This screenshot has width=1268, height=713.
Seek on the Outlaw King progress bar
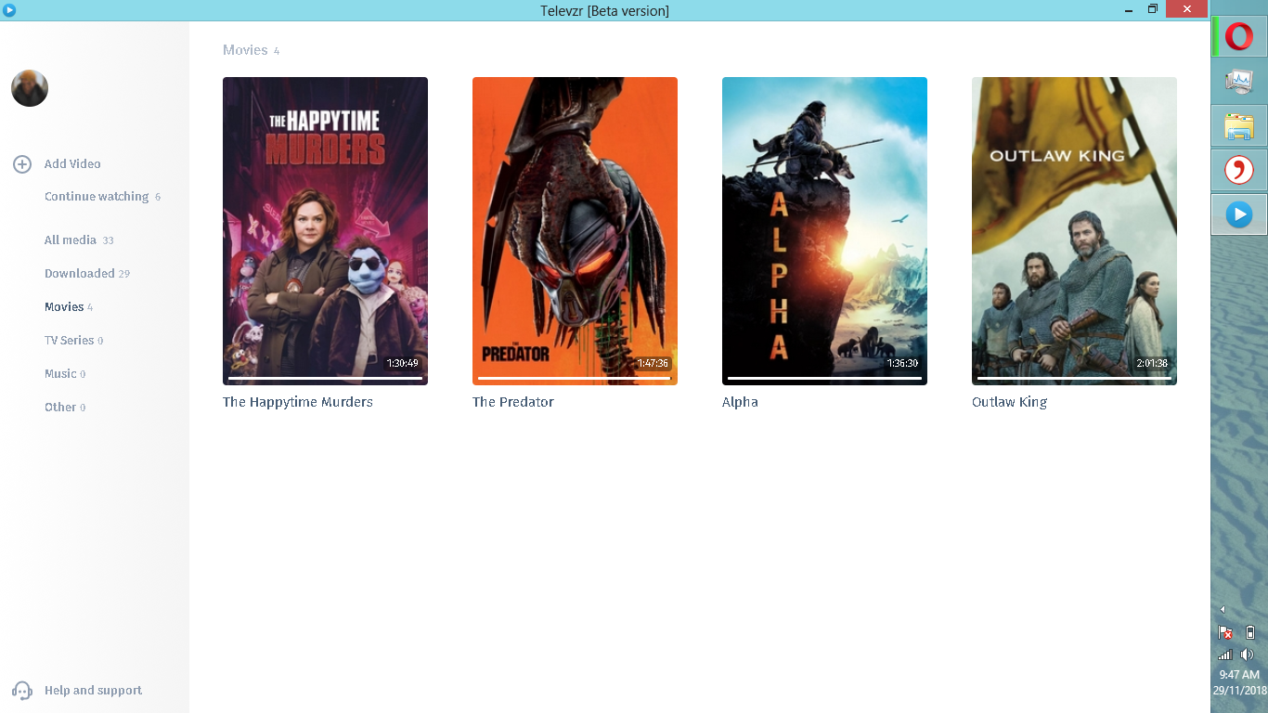click(1074, 378)
